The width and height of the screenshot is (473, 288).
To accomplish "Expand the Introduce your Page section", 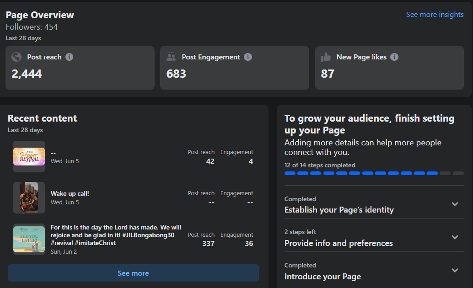I will (x=455, y=271).
